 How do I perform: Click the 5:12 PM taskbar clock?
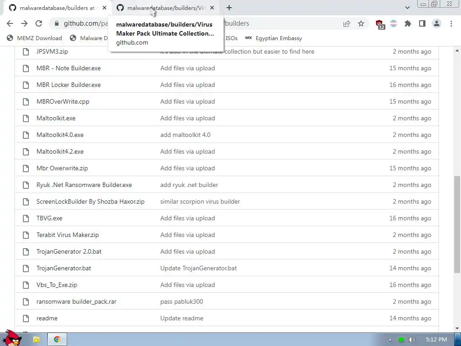(436, 340)
